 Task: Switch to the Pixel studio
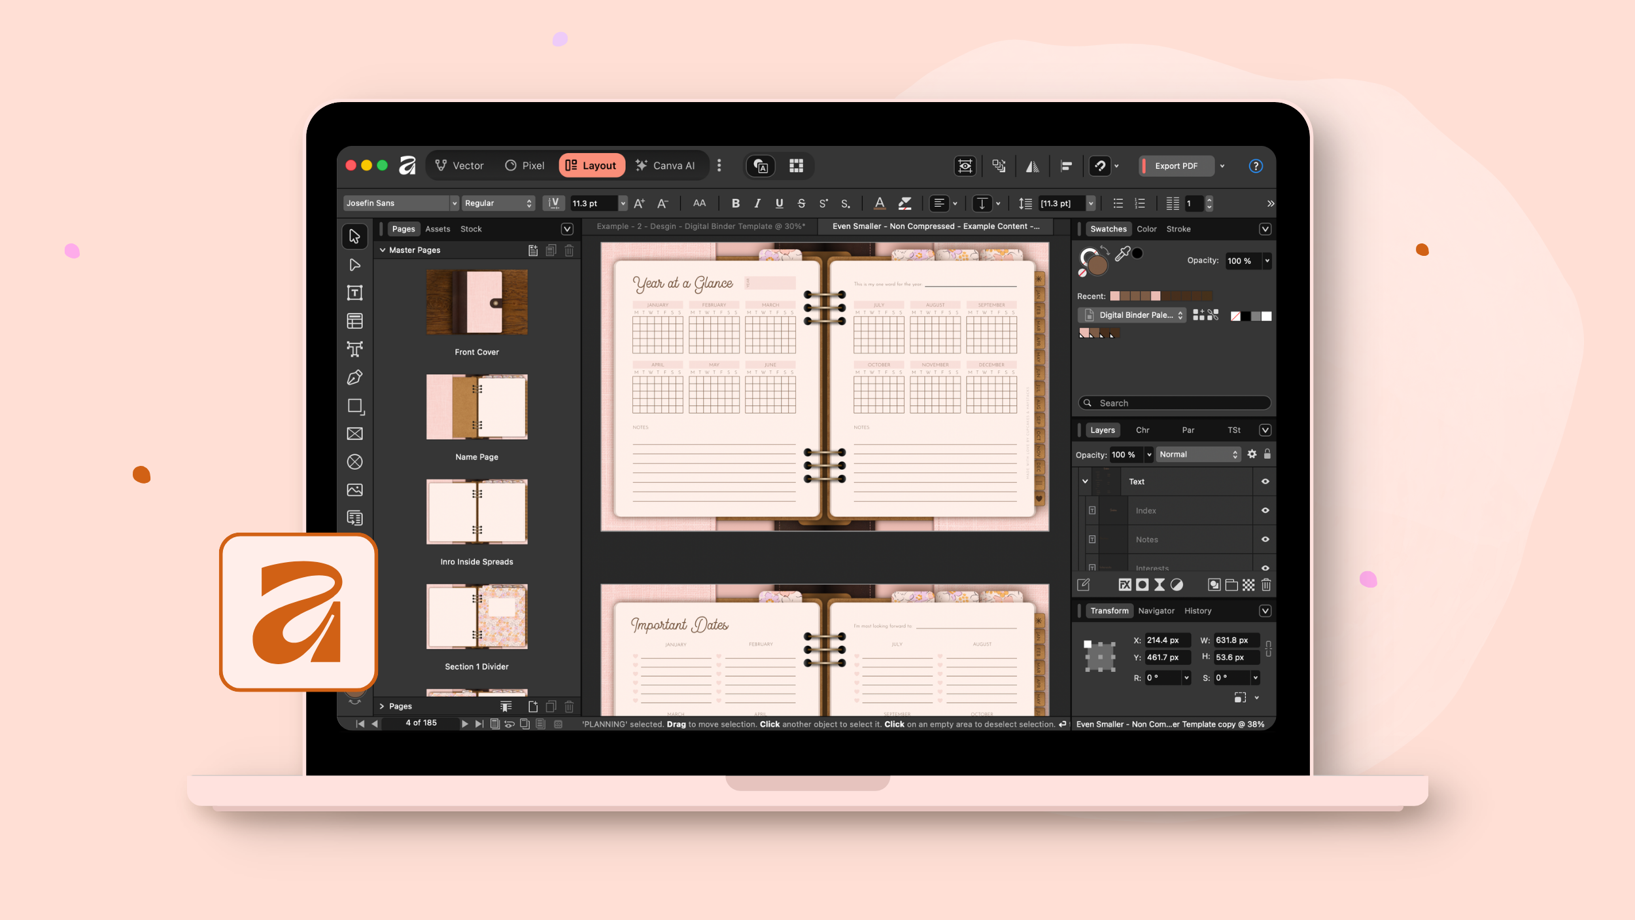click(525, 166)
